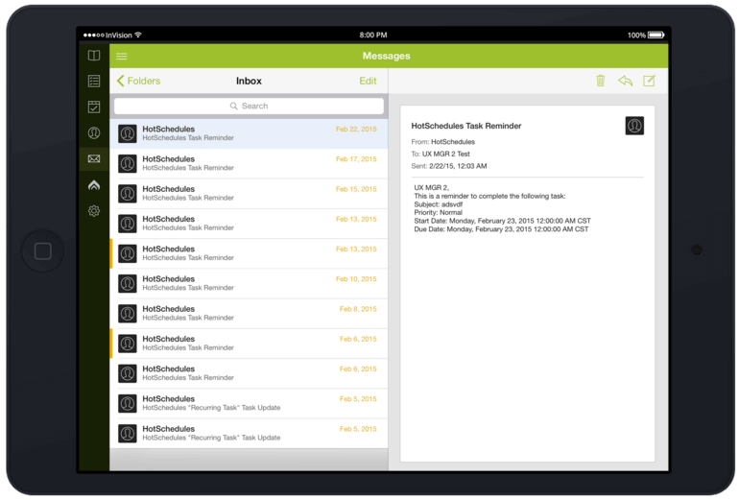The width and height of the screenshot is (739, 500).
Task: Click avatar of Feb 22, 2015 message
Action: coord(128,133)
